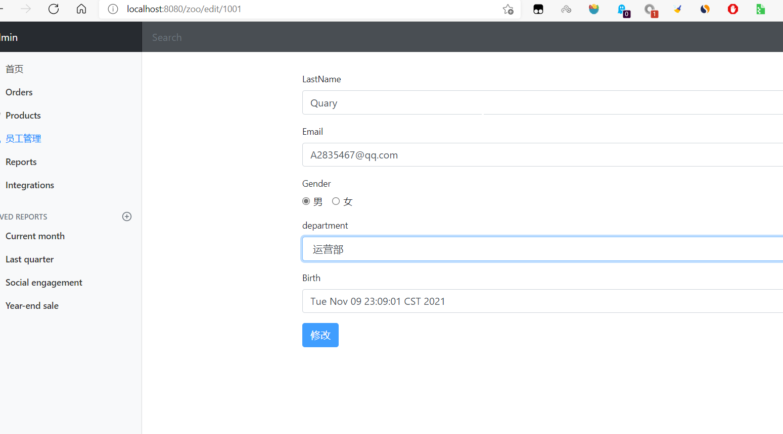Open the department dropdown showing 运营部
Viewport: 783px width, 434px height.
pyautogui.click(x=542, y=249)
